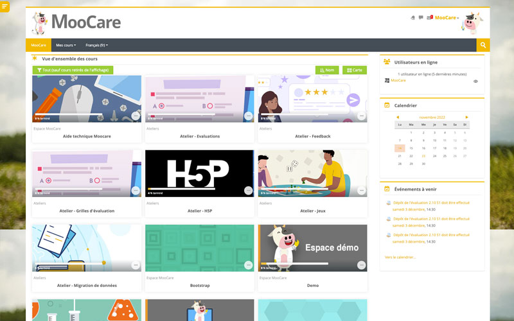The image size is (514, 321).
Task: Click the novembre 2022 month link
Action: [432, 117]
